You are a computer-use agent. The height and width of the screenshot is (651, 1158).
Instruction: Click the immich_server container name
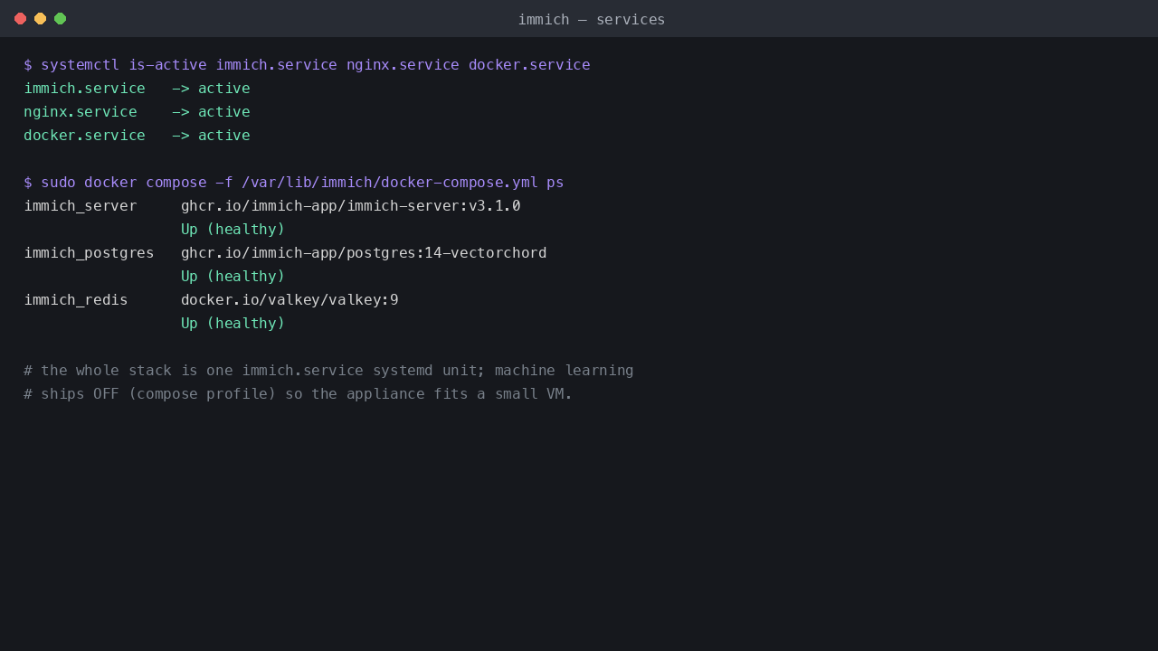click(81, 206)
